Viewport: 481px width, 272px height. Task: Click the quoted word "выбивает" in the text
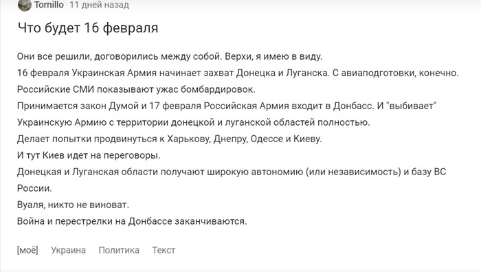(x=412, y=106)
